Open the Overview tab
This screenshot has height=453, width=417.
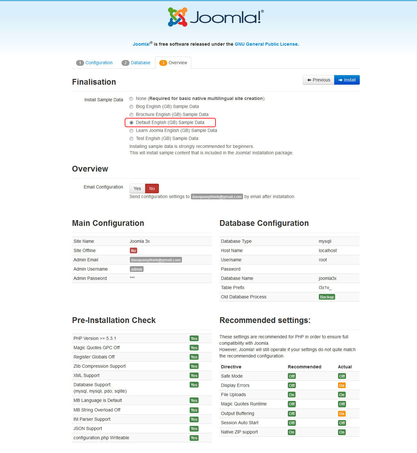coord(177,63)
